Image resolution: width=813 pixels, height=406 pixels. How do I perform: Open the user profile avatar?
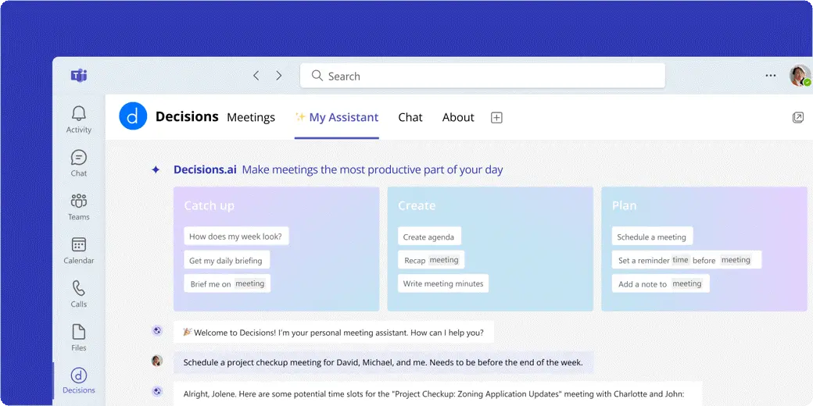click(x=800, y=76)
